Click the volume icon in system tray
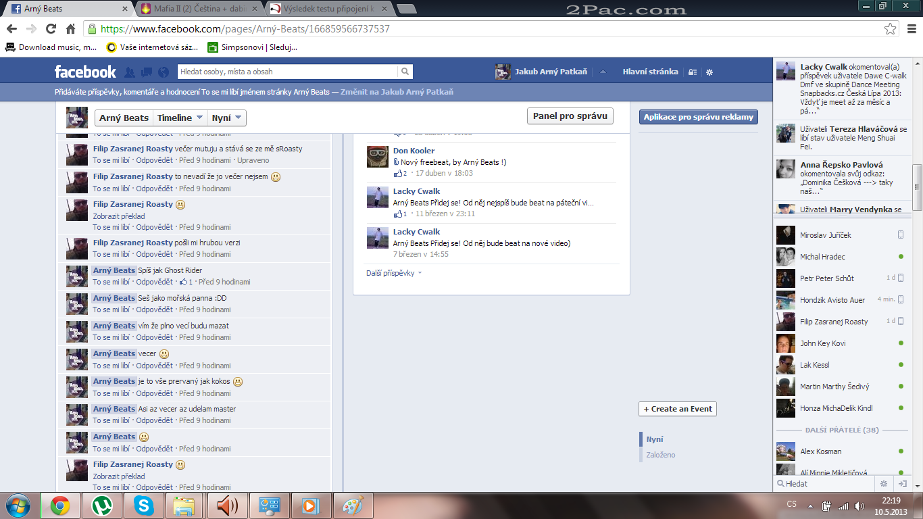Viewport: 923px width, 519px height. click(859, 505)
